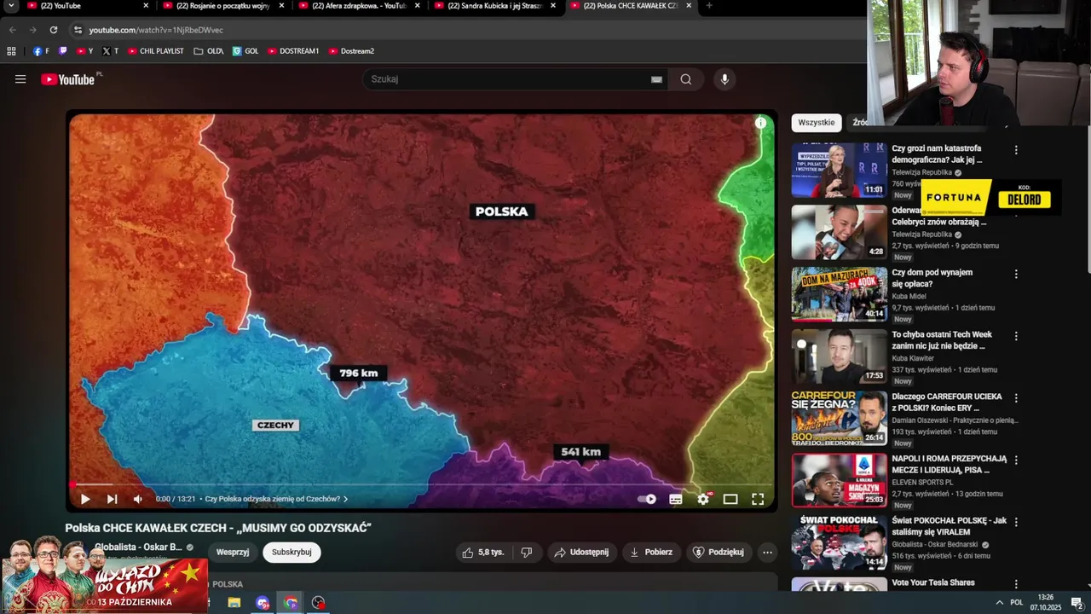Switch to 'Afera zdrapkowa' tab
Viewport: 1091px width, 614px height.
(x=358, y=6)
